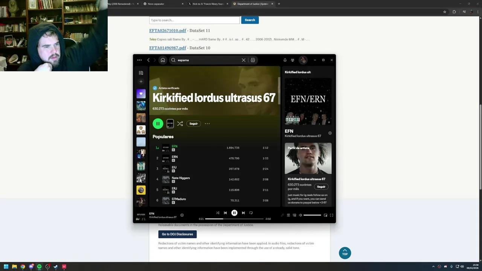Click the round TOP button on webpage
Image resolution: width=482 pixels, height=271 pixels.
(345, 253)
